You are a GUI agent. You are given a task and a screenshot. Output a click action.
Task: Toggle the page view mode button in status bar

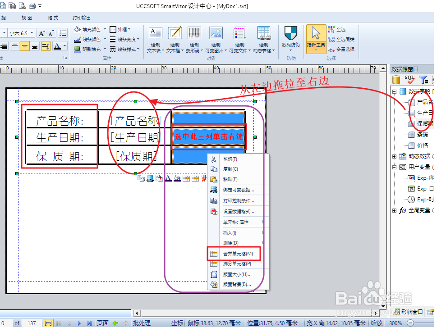[x=48, y=323]
